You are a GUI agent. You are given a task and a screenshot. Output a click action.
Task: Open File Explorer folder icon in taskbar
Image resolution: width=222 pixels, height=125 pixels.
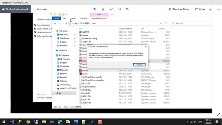point(44,122)
